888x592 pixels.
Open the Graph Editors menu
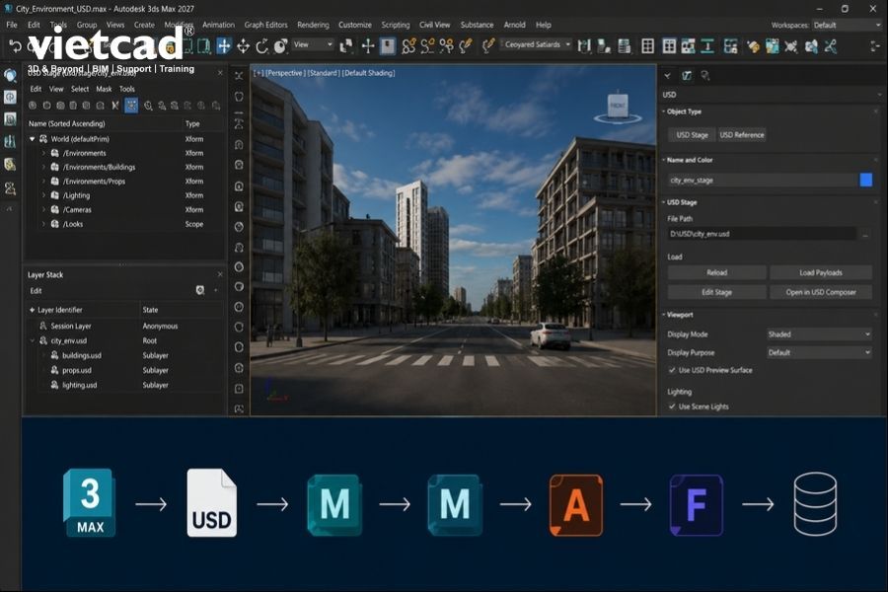pyautogui.click(x=265, y=25)
